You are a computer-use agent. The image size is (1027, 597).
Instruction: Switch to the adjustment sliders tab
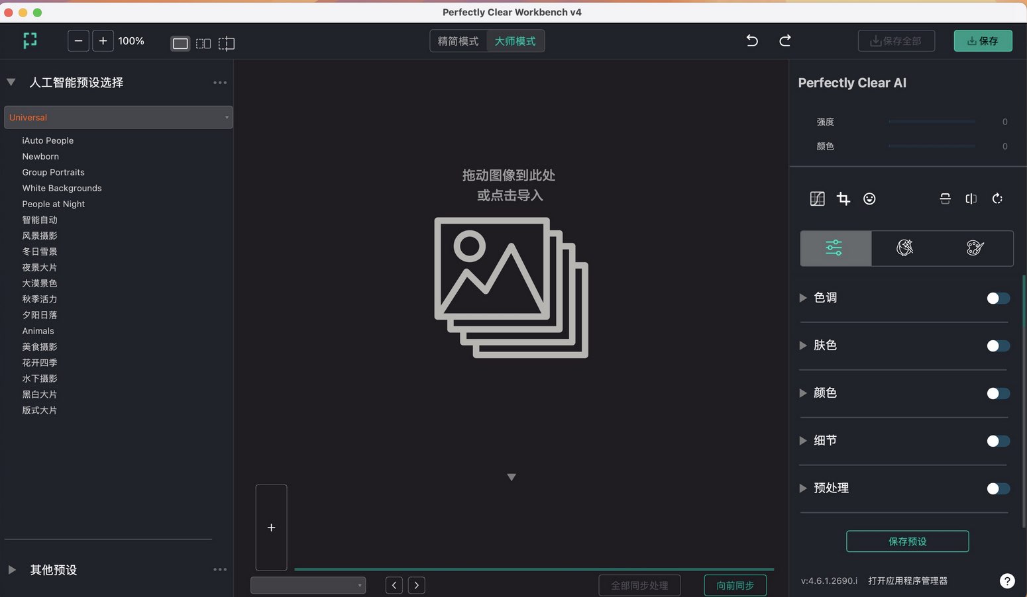[836, 248]
